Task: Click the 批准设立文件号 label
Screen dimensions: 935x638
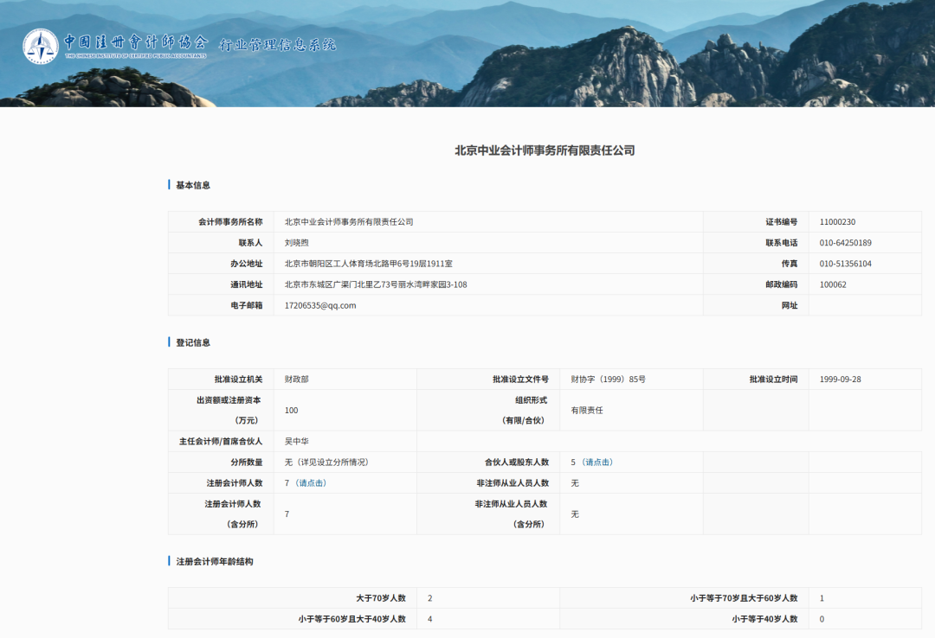Action: coord(520,379)
